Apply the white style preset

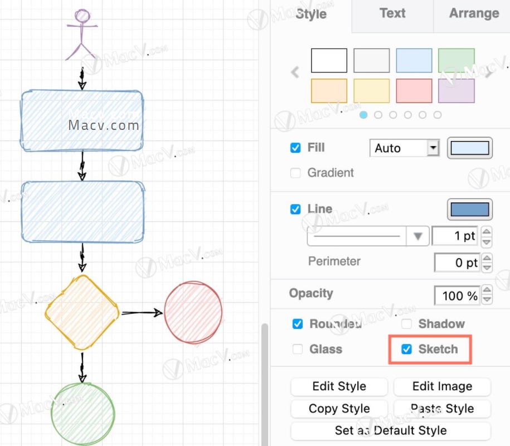[x=329, y=61]
